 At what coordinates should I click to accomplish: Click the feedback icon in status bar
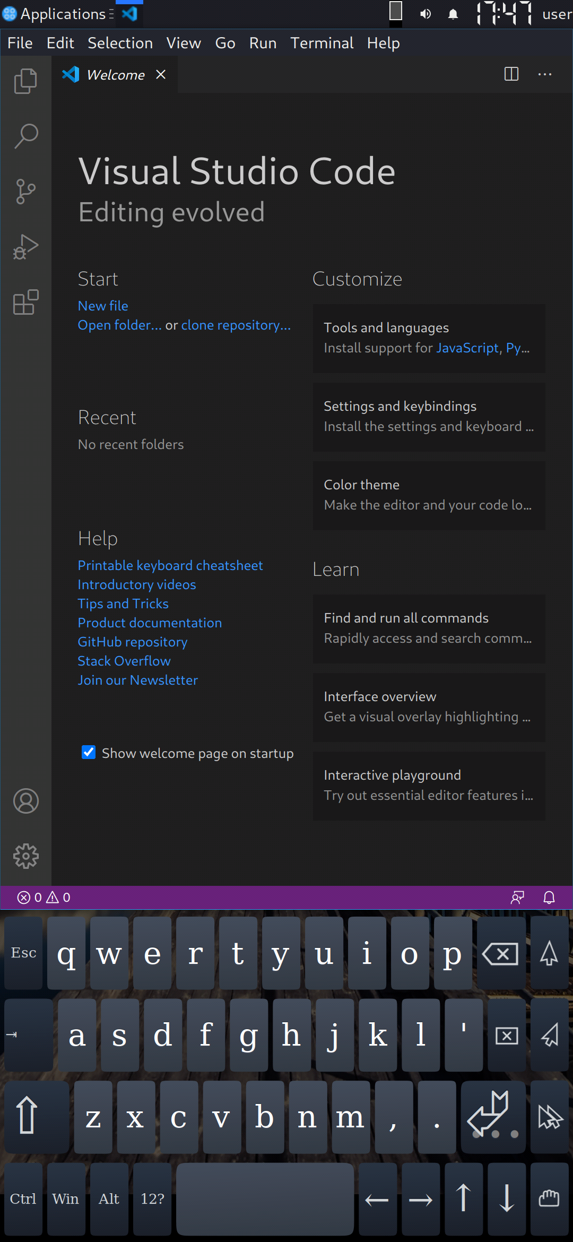[517, 897]
